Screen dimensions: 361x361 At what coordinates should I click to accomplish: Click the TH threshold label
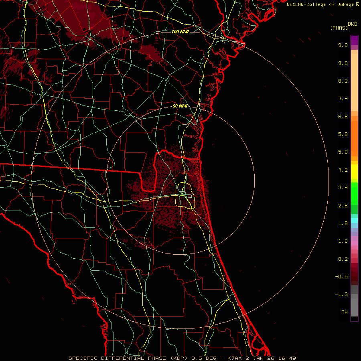click(345, 312)
